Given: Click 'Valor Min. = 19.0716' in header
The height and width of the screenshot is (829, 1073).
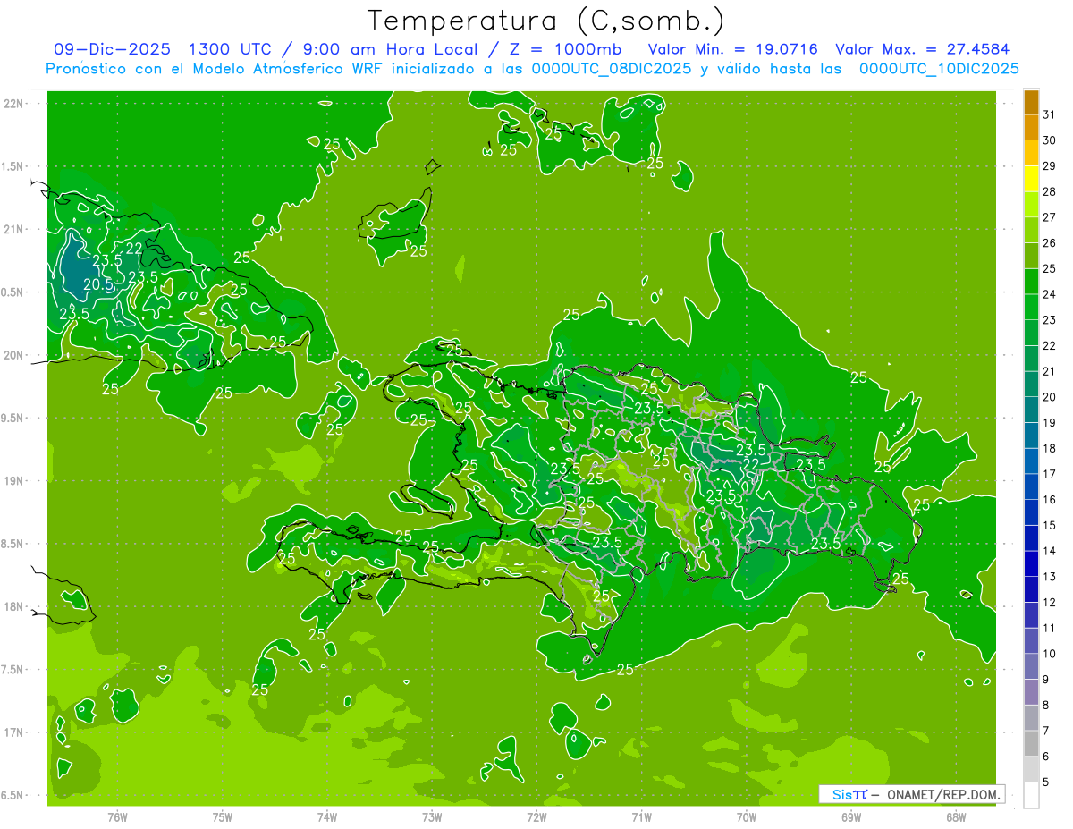Looking at the screenshot, I should coord(733,50).
